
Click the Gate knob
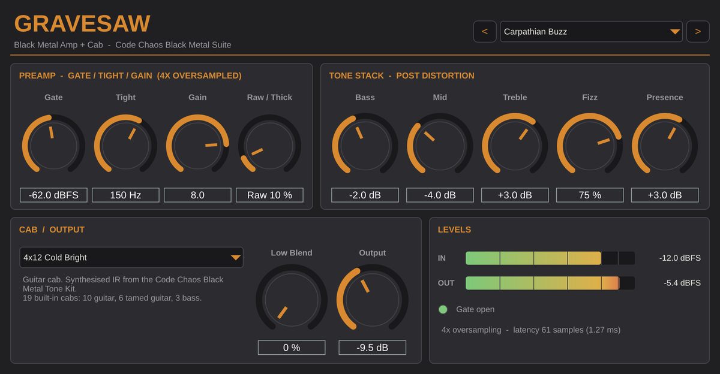53,146
